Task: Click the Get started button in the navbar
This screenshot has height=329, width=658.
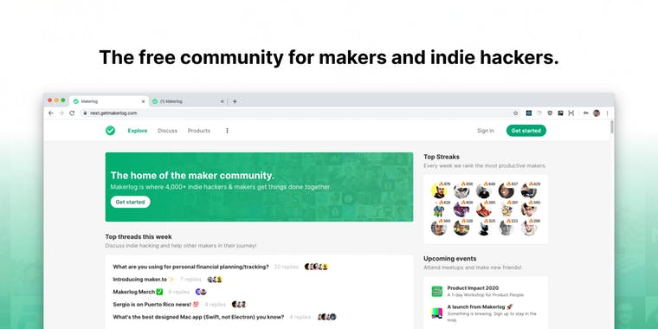Action: coord(526,131)
